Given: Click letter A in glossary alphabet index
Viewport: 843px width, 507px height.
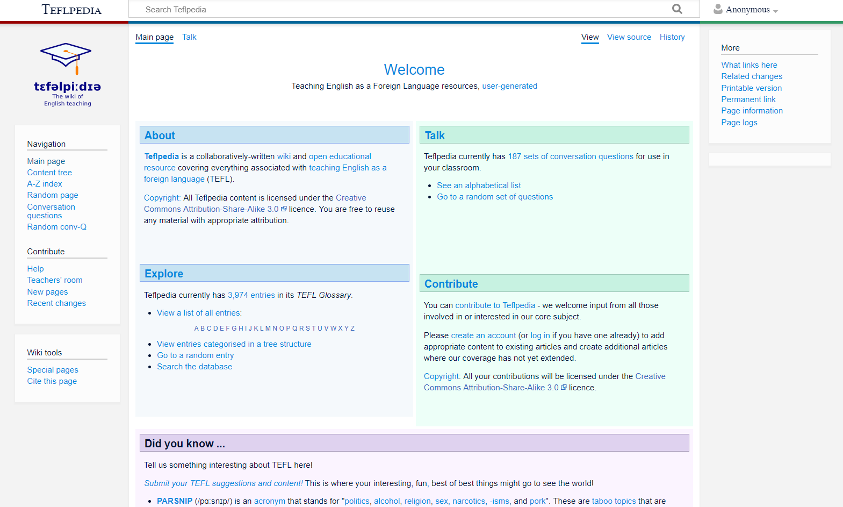Looking at the screenshot, I should [196, 329].
